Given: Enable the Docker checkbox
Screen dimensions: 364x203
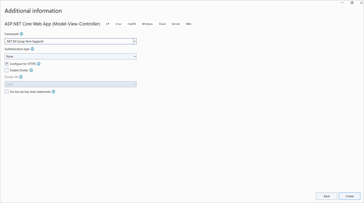Looking at the screenshot, I should pos(6,70).
